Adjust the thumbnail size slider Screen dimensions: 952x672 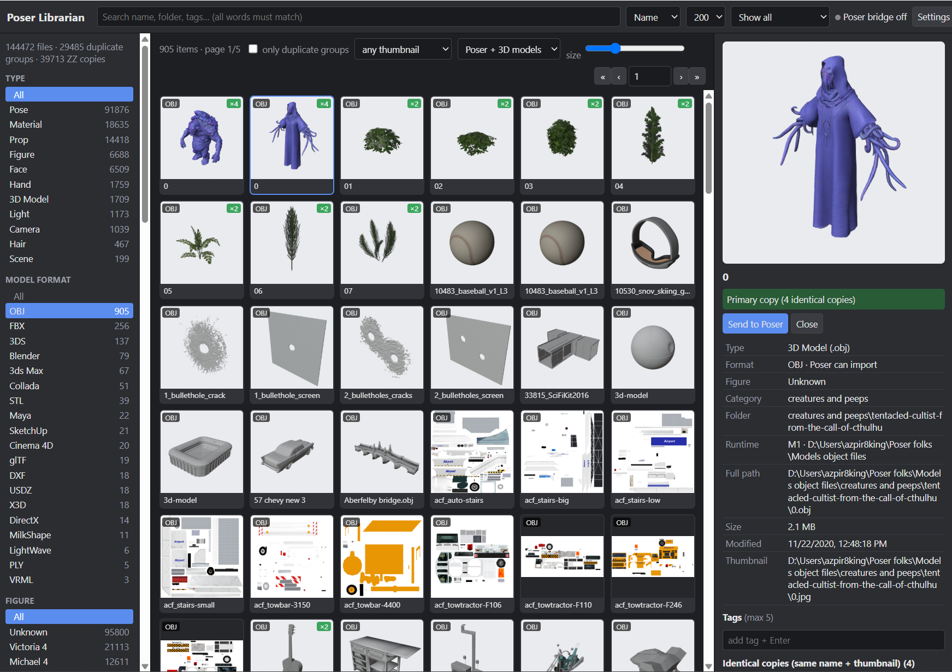coord(635,48)
